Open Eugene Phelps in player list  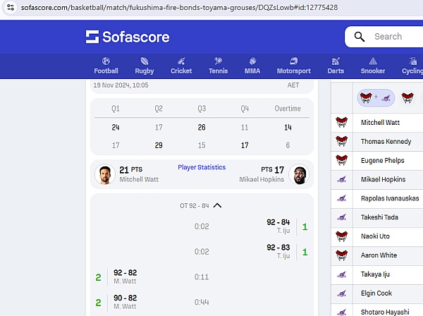(383, 161)
